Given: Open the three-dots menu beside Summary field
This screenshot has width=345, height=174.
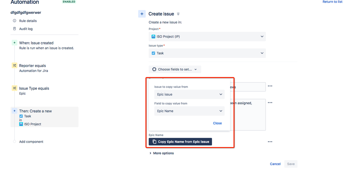Looking at the screenshot, I should pyautogui.click(x=270, y=86).
